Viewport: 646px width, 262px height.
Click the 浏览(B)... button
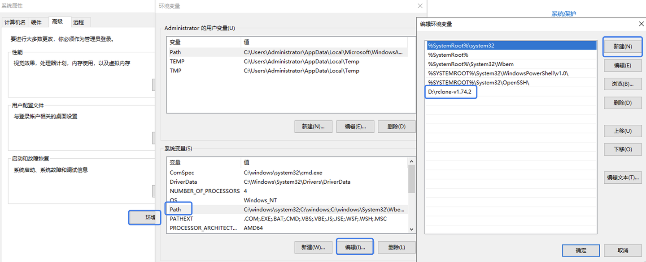pyautogui.click(x=623, y=84)
